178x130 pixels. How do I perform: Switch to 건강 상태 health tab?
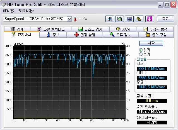(85, 35)
